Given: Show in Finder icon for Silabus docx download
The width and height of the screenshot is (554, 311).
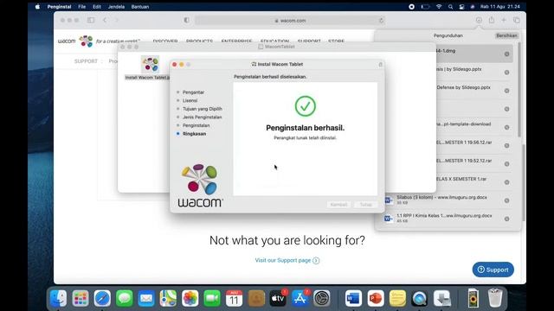Looking at the screenshot, I should tap(506, 200).
